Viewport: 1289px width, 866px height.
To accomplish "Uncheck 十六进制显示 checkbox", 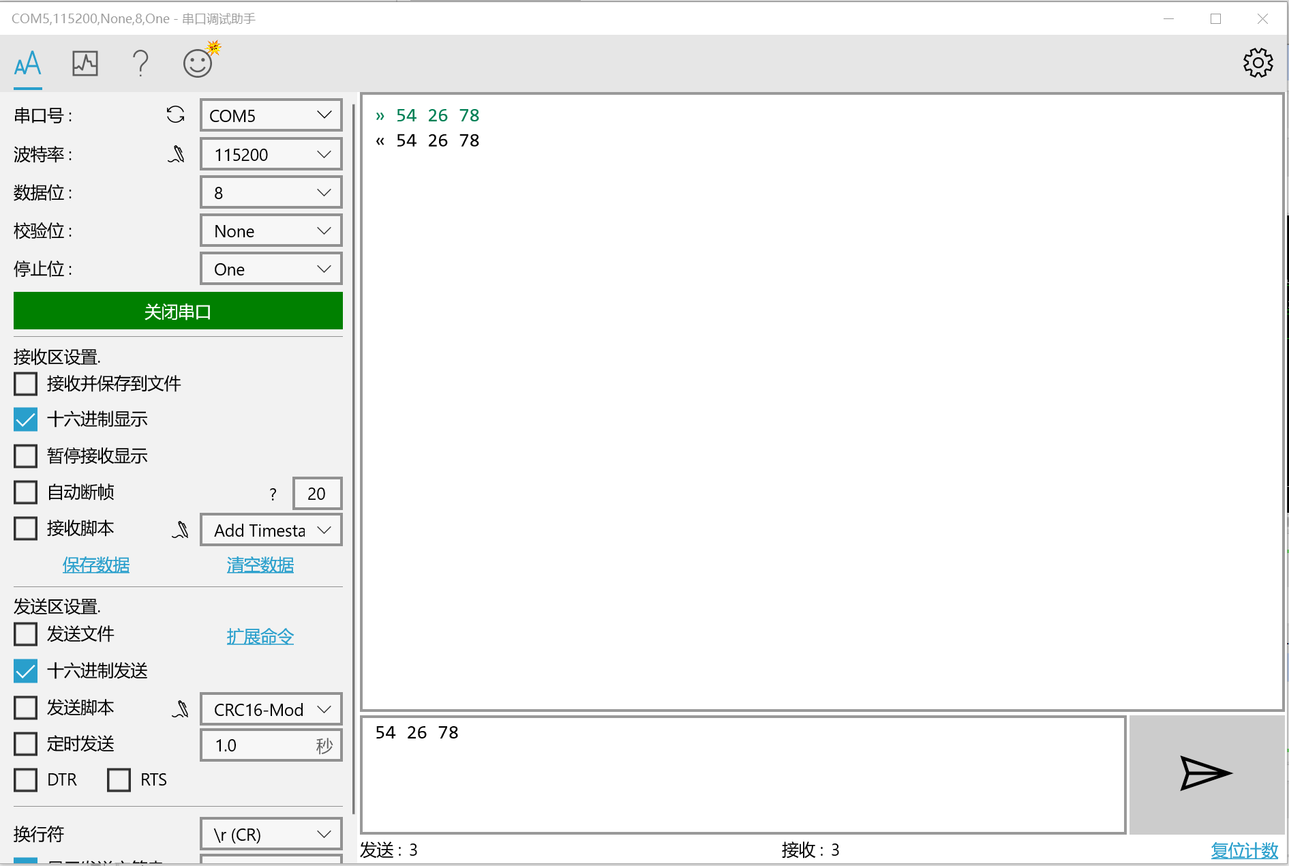I will click(26, 419).
